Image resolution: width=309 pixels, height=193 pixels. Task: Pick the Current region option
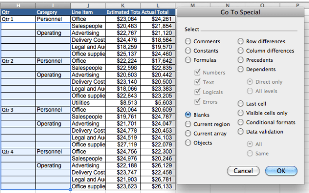point(189,124)
